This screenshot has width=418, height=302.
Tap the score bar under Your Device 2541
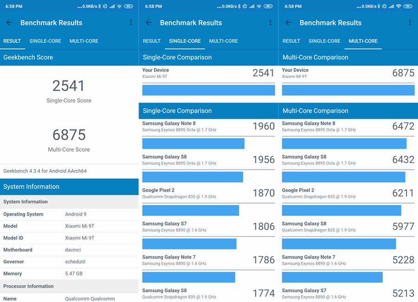209,90
